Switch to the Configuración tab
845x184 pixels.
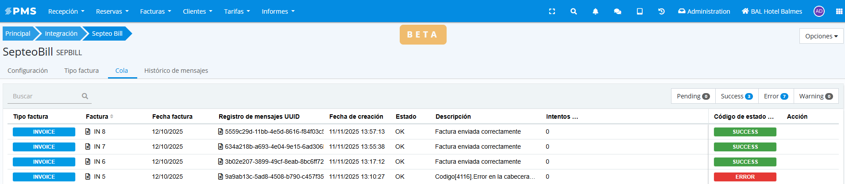click(x=27, y=71)
